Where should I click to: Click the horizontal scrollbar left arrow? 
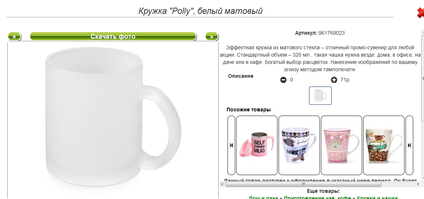tap(222, 184)
